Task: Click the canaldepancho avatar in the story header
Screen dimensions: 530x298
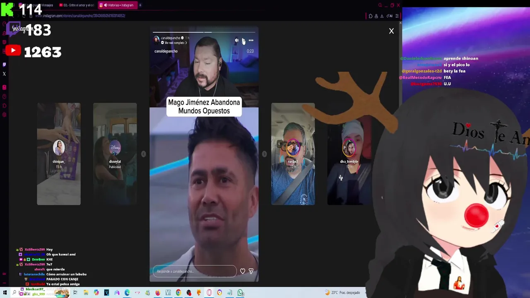Action: [x=156, y=40]
